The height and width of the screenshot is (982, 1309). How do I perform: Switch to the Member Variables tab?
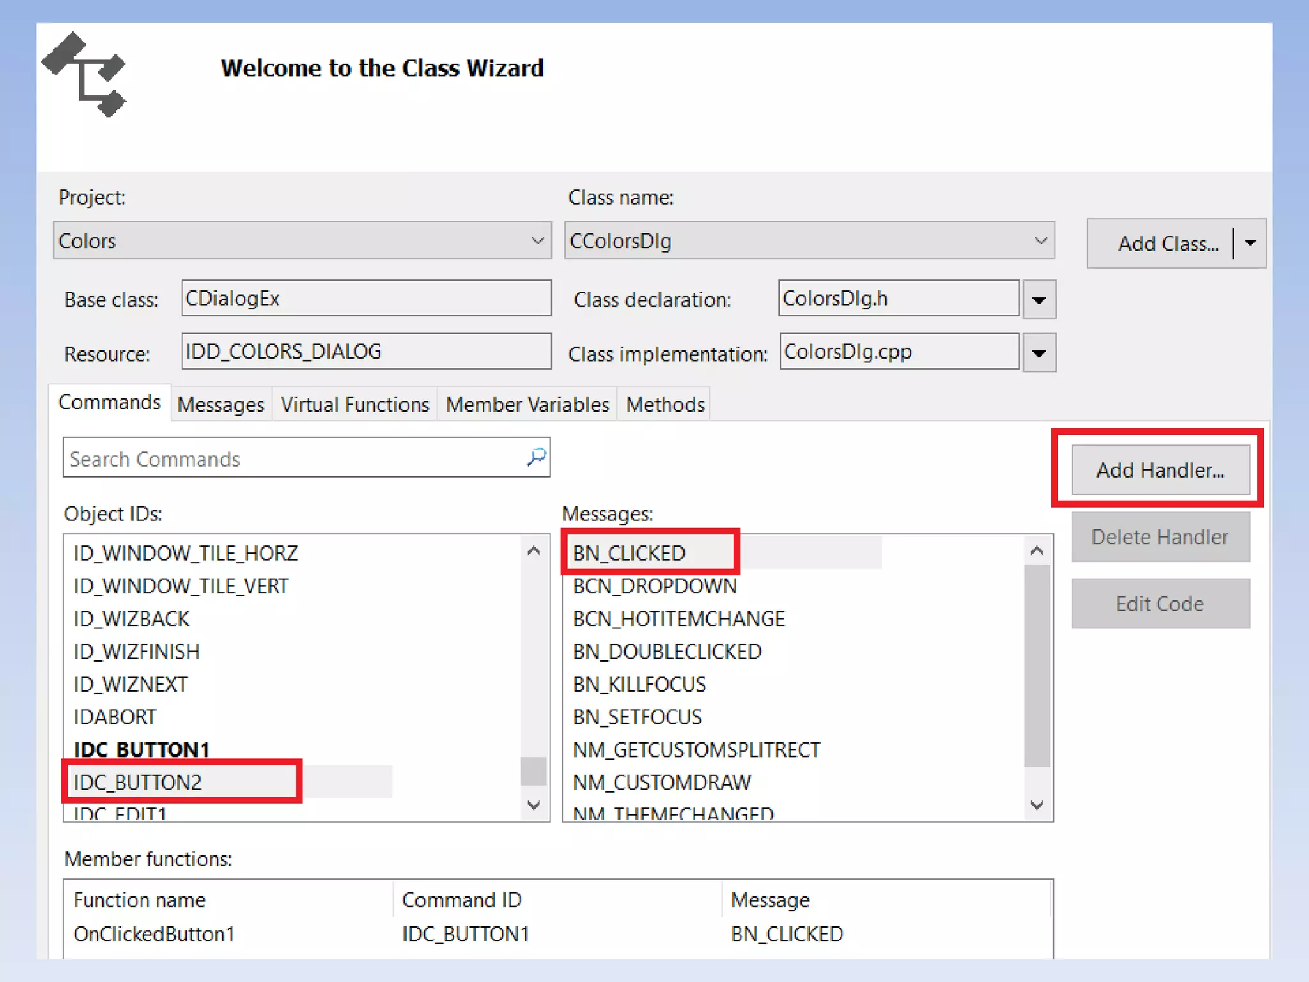[x=527, y=405]
